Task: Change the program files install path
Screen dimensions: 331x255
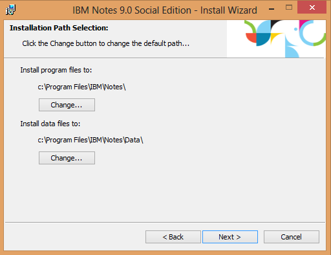Action: coord(67,105)
